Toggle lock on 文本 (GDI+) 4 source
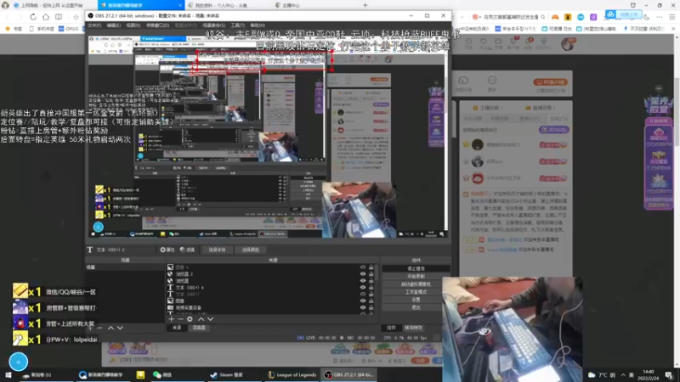Image resolution: width=680 pixels, height=382 pixels. click(371, 287)
